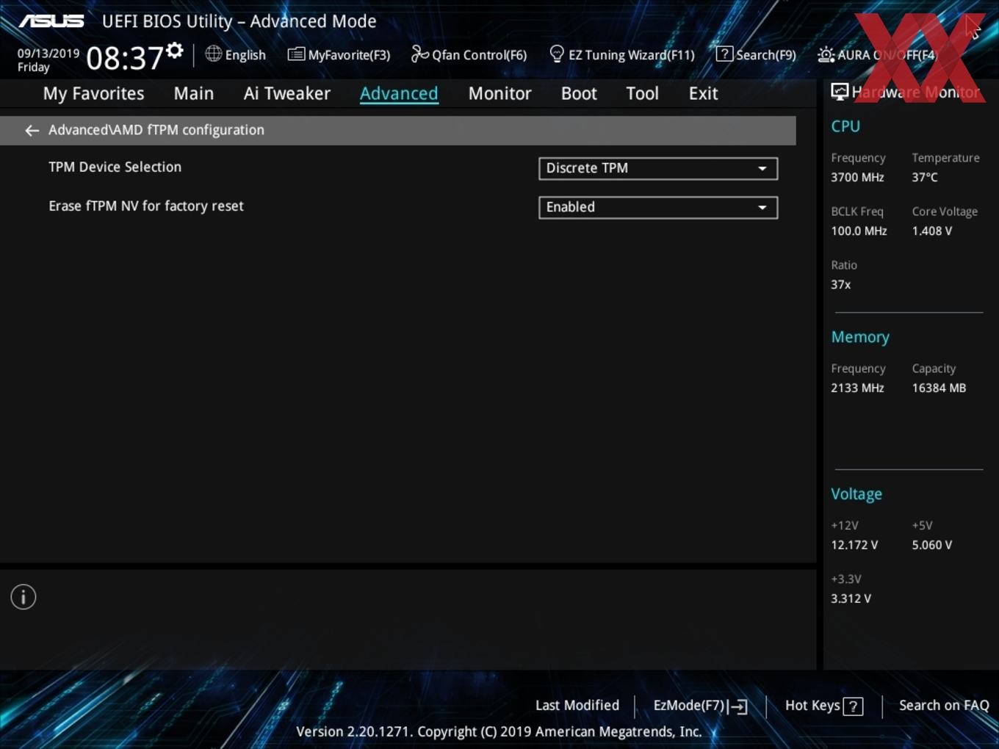Click TPM Device Selection label
This screenshot has height=749, width=999.
click(x=115, y=167)
